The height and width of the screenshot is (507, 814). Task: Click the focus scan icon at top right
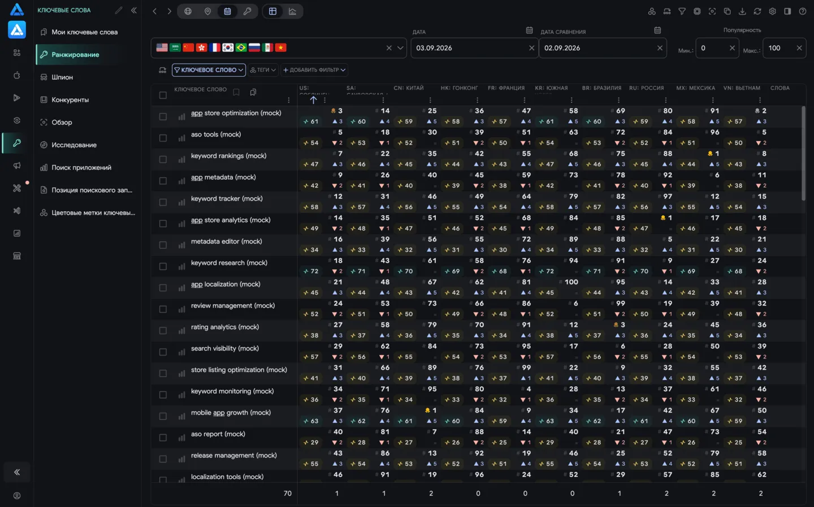[x=712, y=11]
